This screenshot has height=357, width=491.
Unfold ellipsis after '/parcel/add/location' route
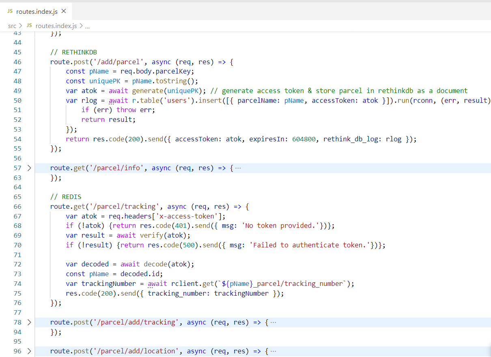pyautogui.click(x=273, y=351)
